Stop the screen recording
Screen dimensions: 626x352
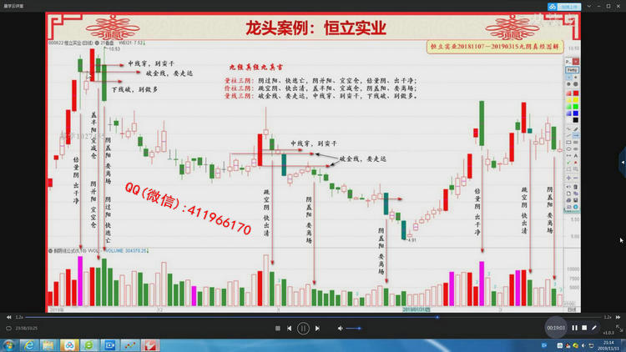[x=584, y=328]
